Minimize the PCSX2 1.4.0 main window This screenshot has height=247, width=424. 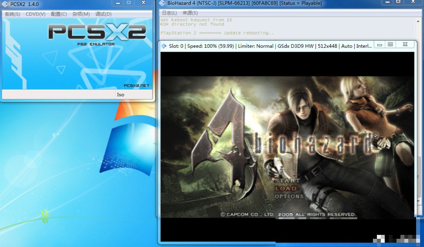click(118, 3)
